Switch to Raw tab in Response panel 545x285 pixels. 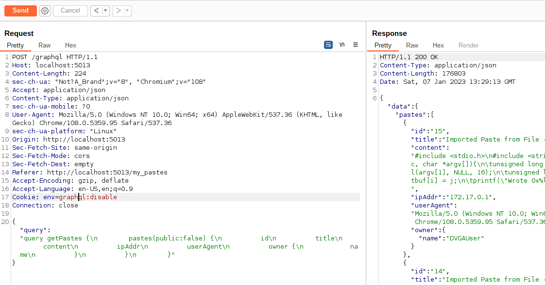click(412, 45)
